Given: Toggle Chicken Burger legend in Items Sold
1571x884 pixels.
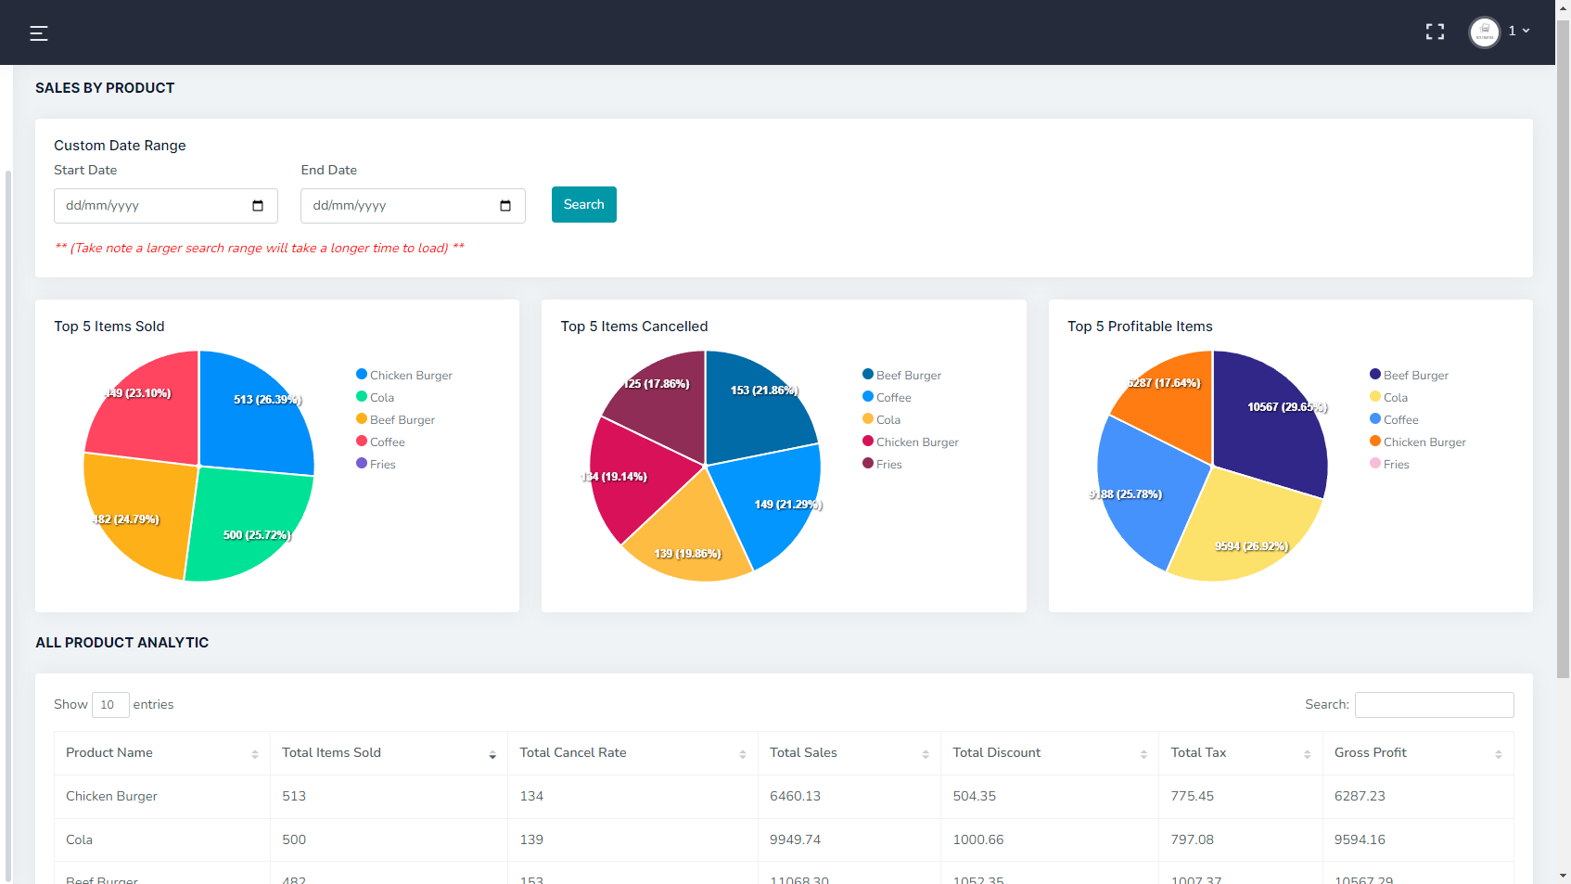Looking at the screenshot, I should (x=404, y=375).
